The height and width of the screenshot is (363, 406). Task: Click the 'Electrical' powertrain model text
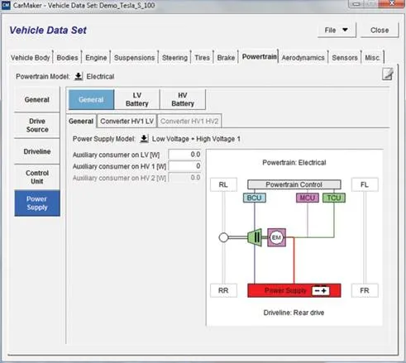pyautogui.click(x=100, y=76)
